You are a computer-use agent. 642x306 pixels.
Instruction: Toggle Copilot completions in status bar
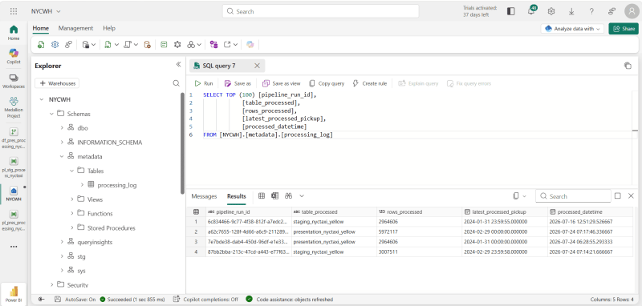point(205,300)
